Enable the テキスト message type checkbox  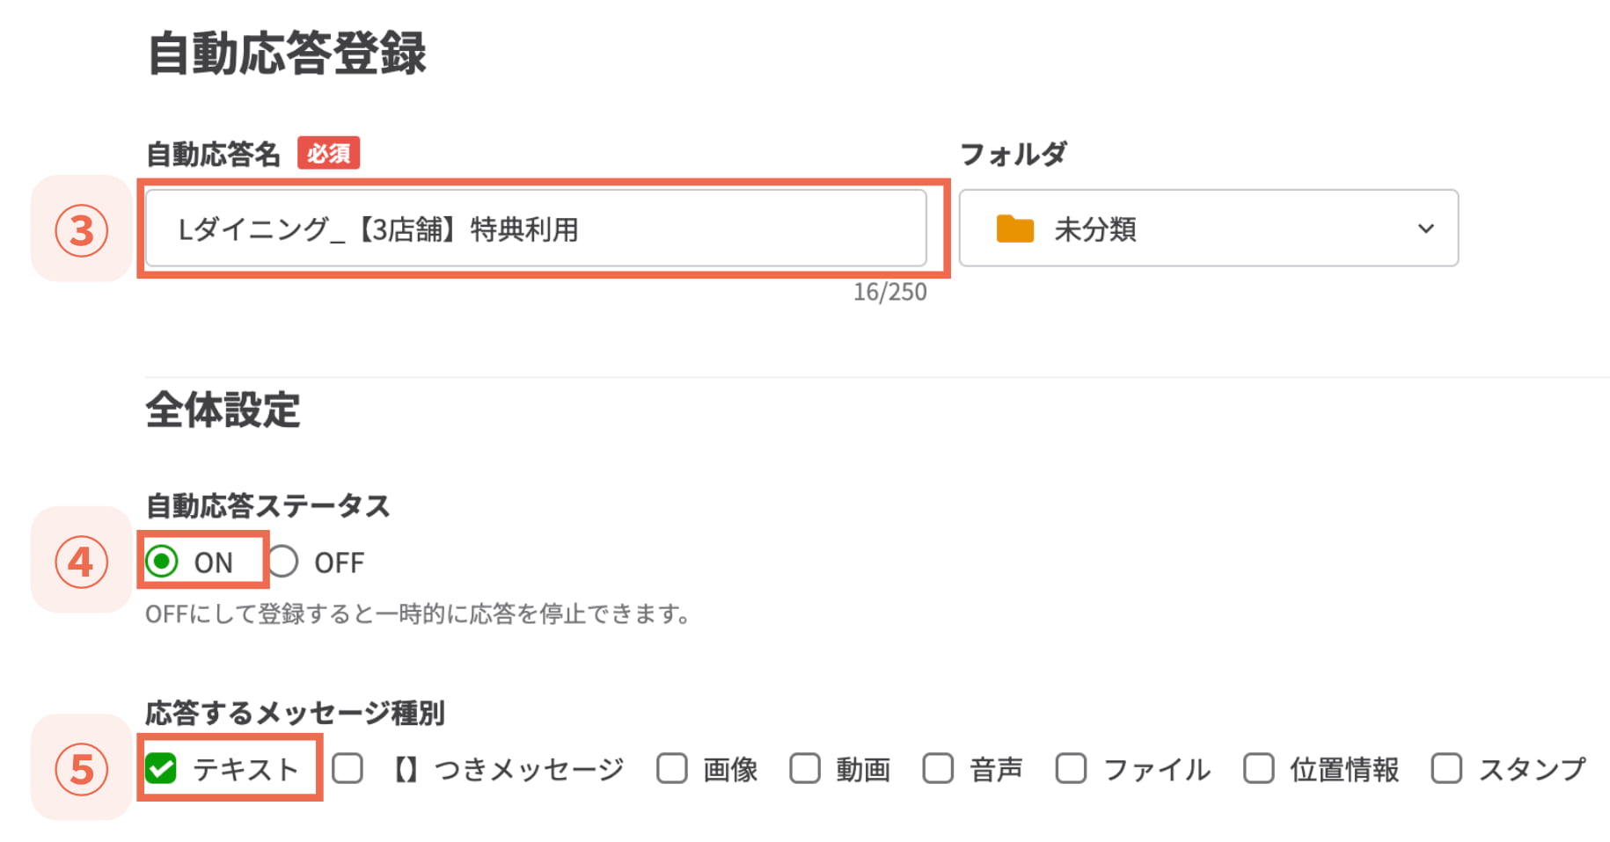point(161,767)
